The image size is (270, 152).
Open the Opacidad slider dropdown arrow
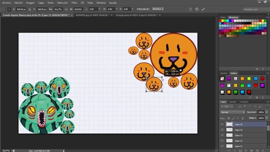pos(267,112)
